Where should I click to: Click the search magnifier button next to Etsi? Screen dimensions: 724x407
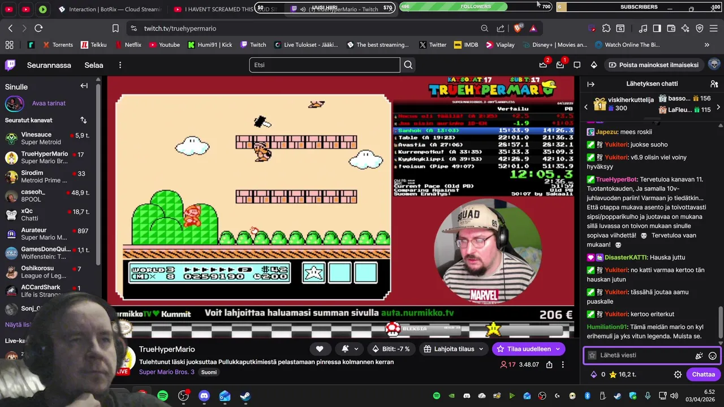click(408, 65)
